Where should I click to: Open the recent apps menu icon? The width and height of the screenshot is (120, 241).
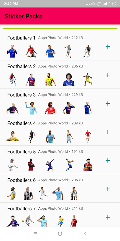pos(35,234)
